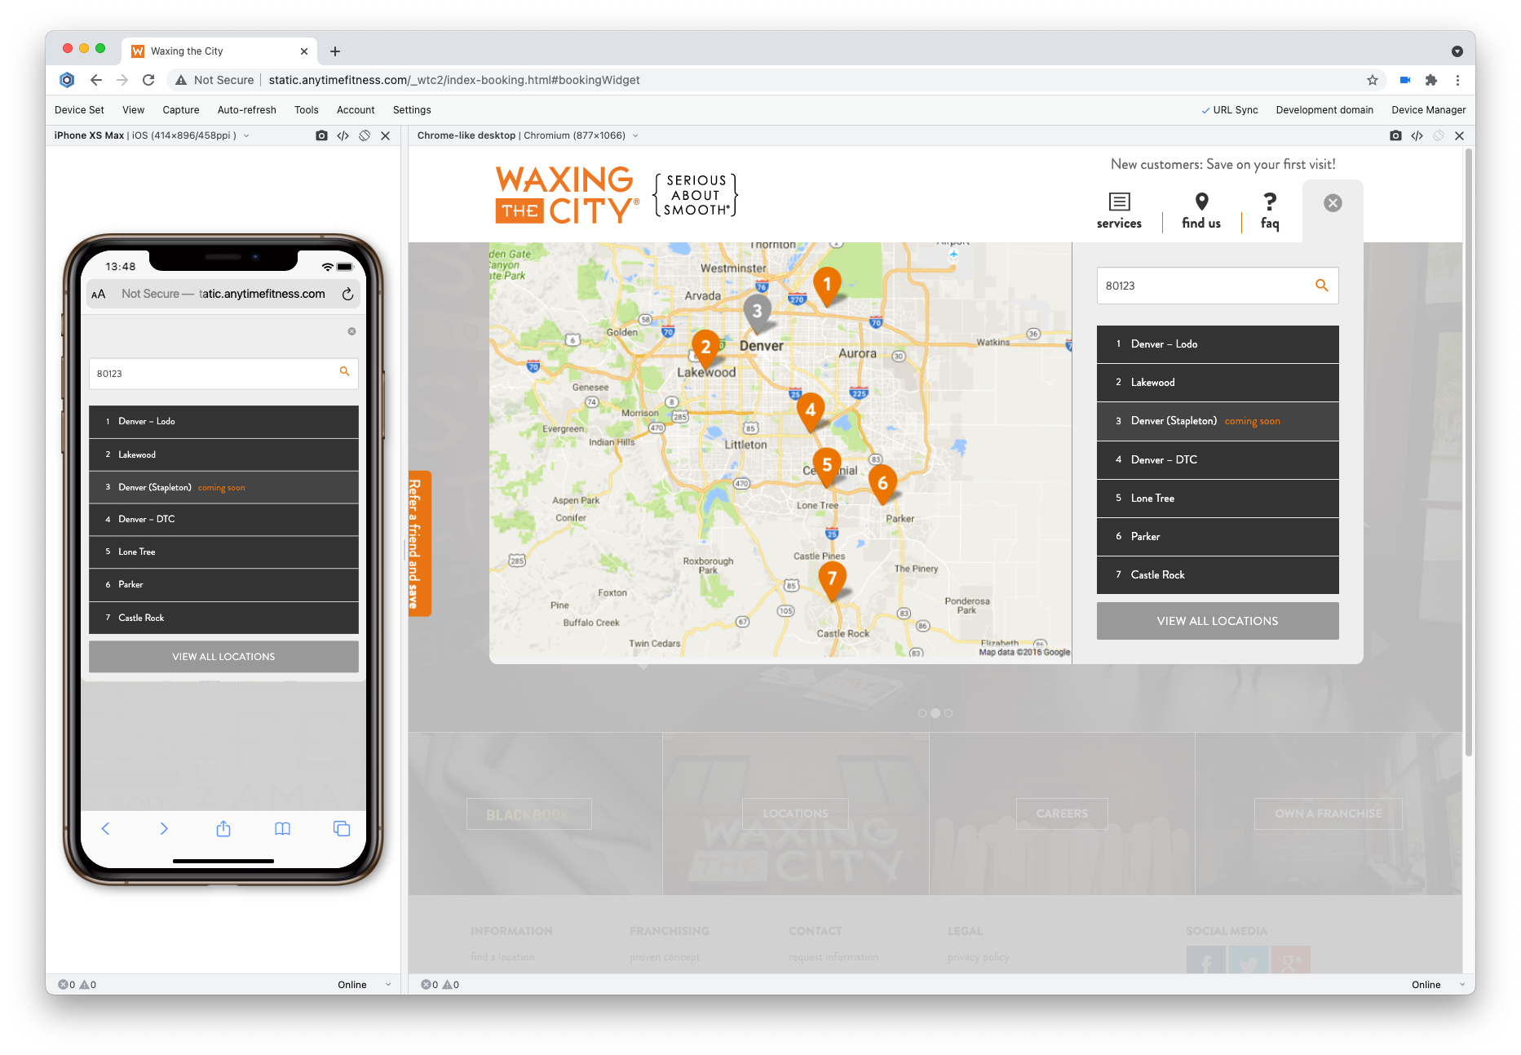Click VIEW ALL LOCATIONS on desktop

[x=1218, y=621]
